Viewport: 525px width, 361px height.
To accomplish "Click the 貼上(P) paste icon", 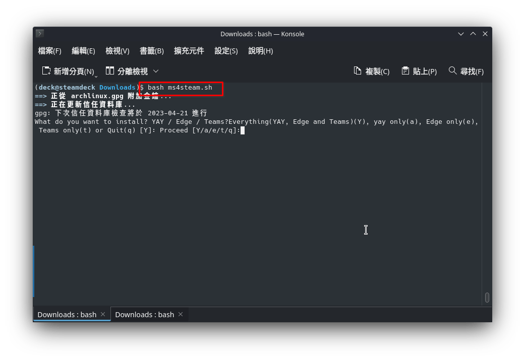I will (x=405, y=71).
